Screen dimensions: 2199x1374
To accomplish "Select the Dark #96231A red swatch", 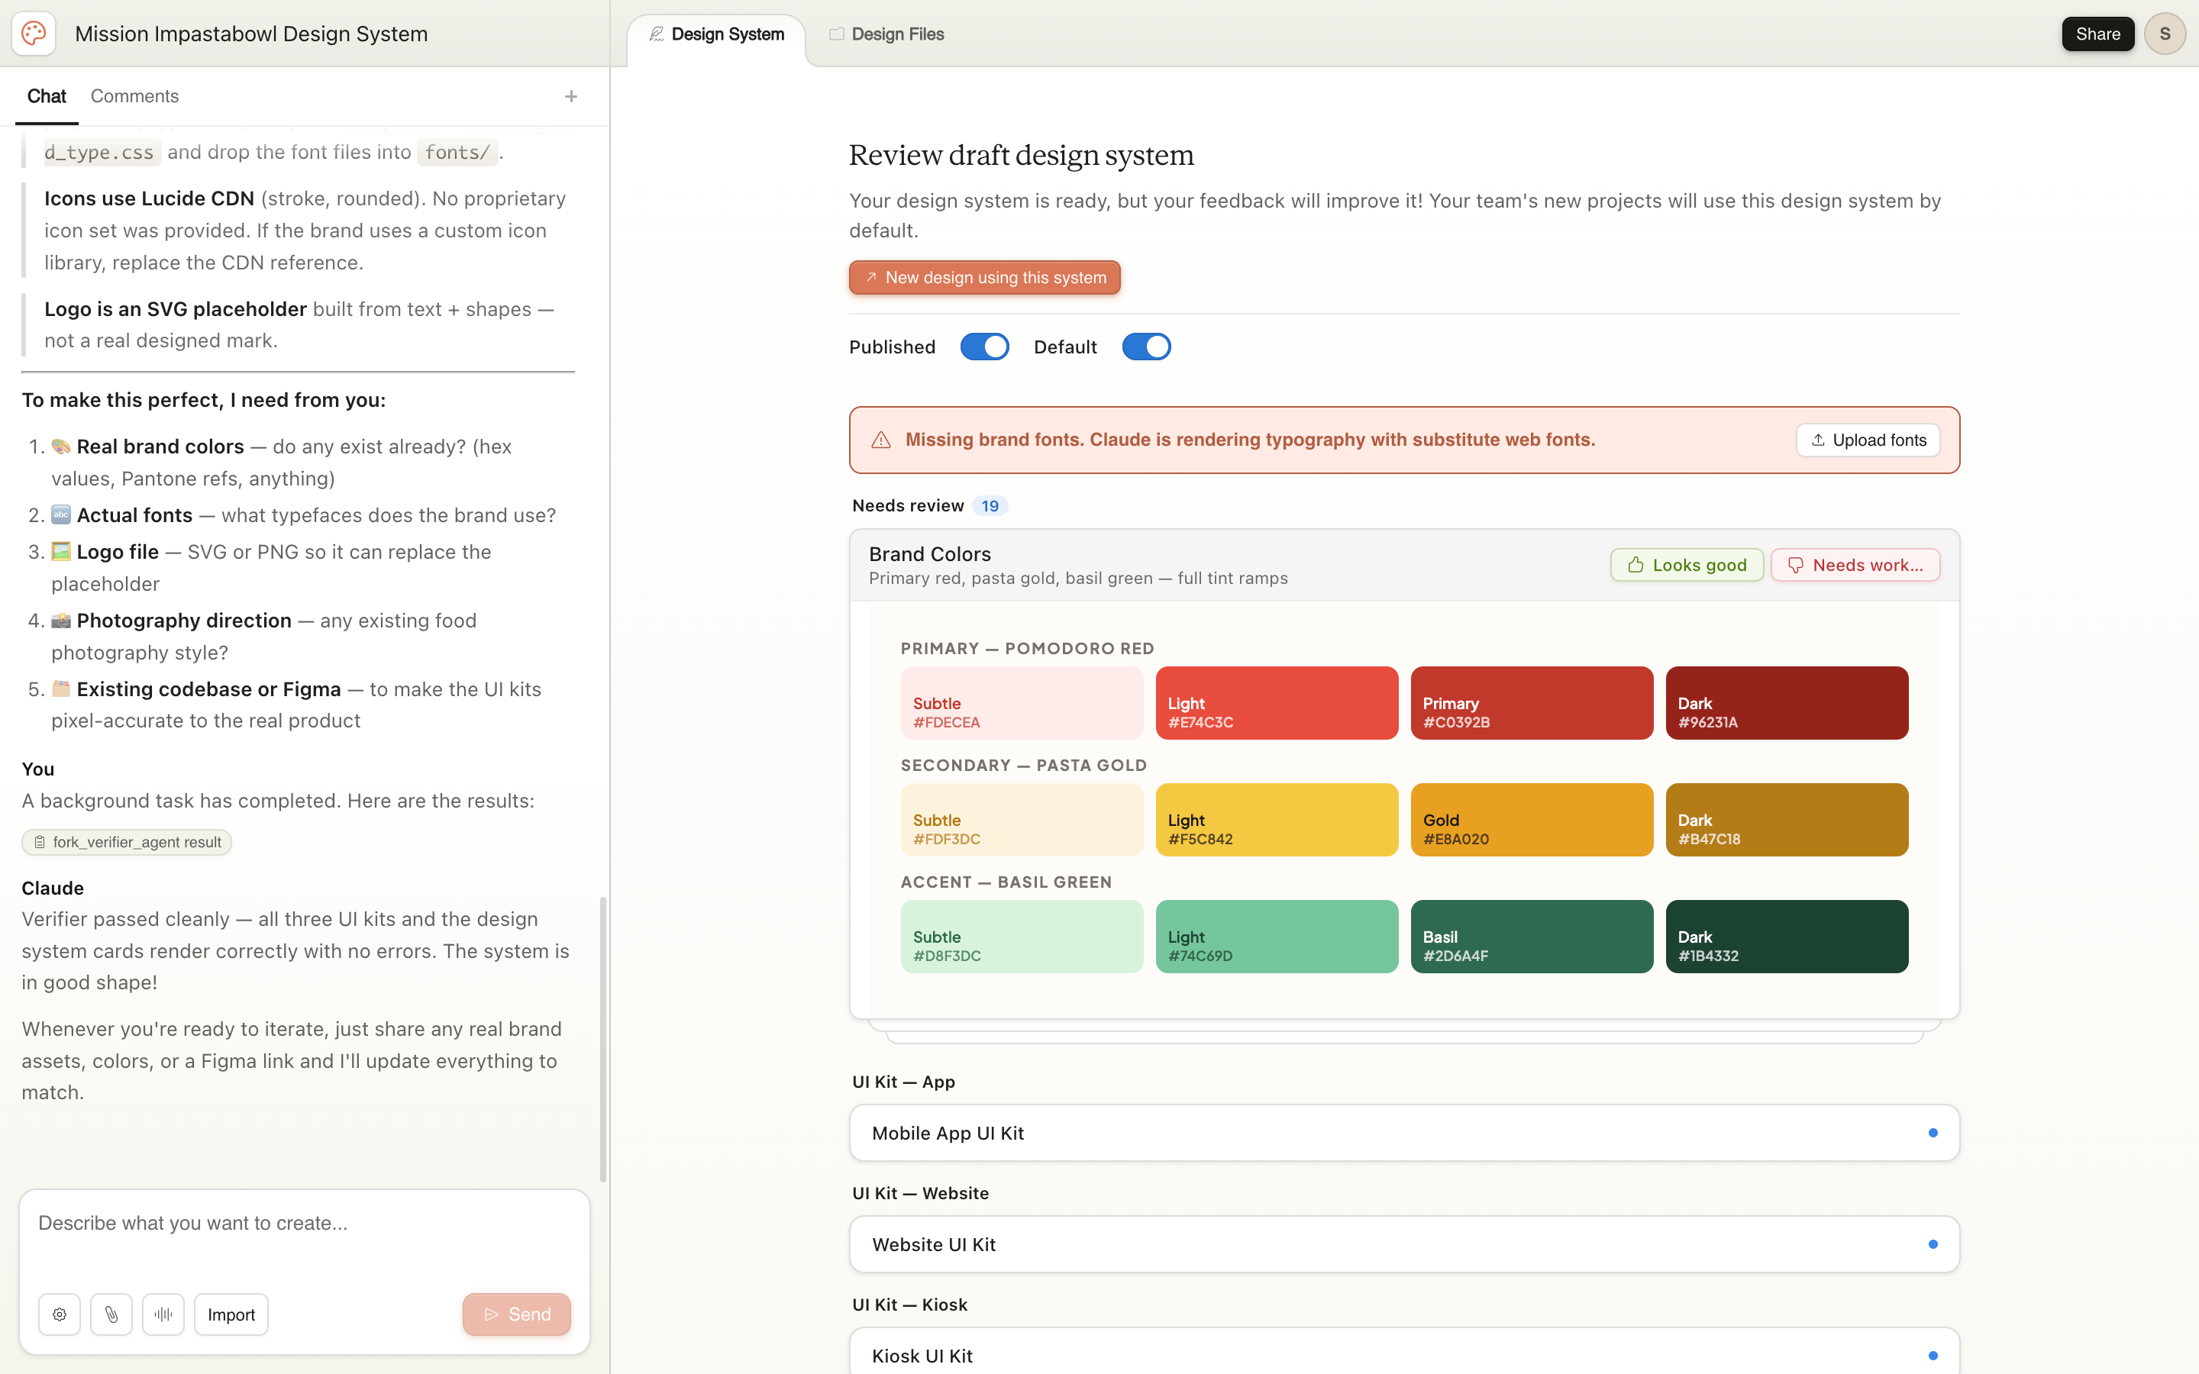I will click(1787, 702).
